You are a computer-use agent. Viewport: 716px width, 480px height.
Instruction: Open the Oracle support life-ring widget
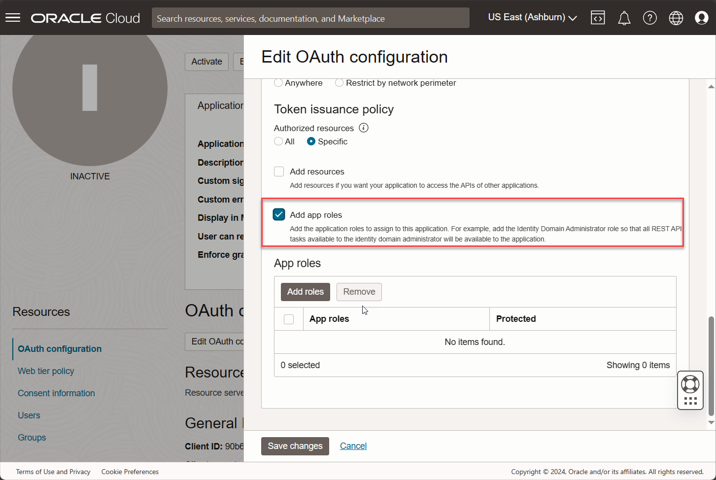[x=690, y=384]
